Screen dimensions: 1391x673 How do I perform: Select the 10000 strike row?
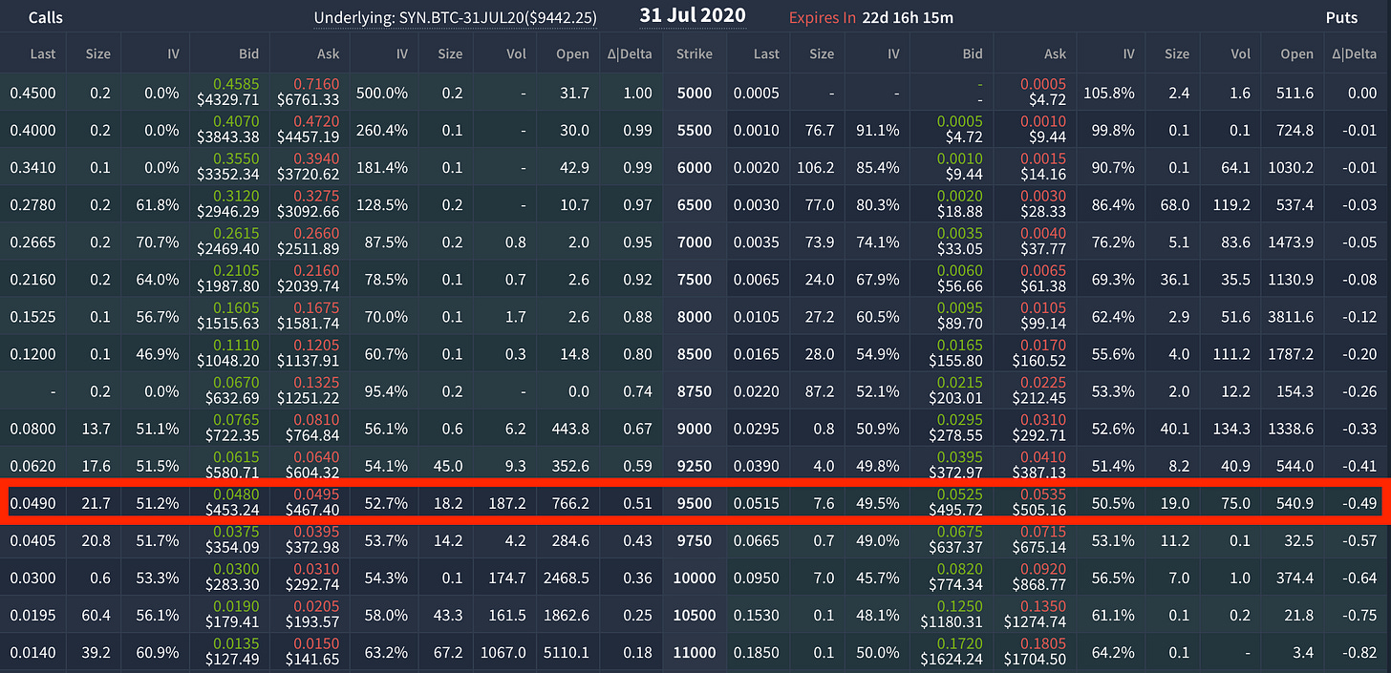[694, 578]
